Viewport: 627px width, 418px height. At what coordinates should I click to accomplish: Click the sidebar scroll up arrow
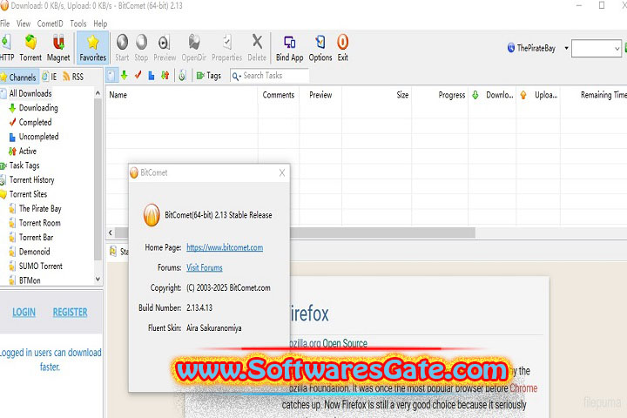pos(98,93)
